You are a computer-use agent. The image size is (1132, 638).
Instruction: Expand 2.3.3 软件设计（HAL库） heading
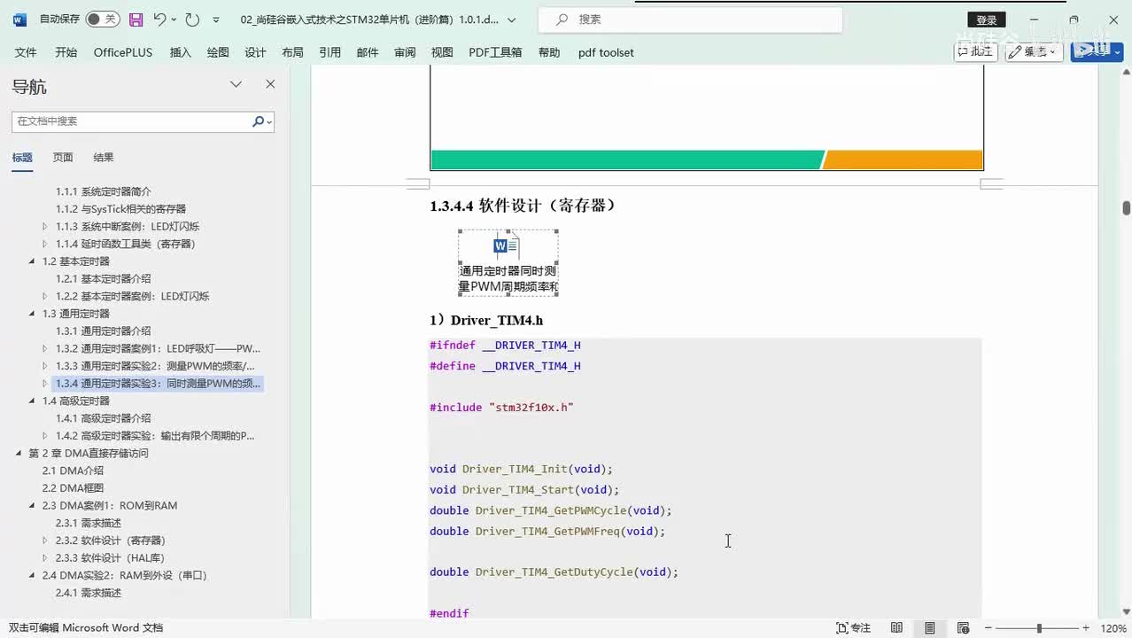tap(45, 558)
